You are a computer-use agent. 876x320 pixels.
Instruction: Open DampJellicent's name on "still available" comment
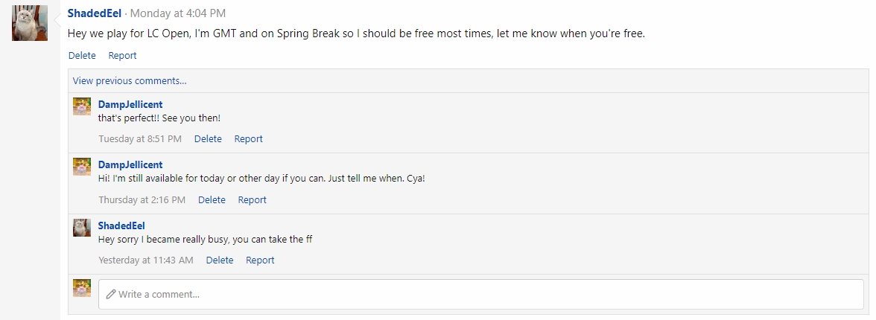click(x=130, y=164)
